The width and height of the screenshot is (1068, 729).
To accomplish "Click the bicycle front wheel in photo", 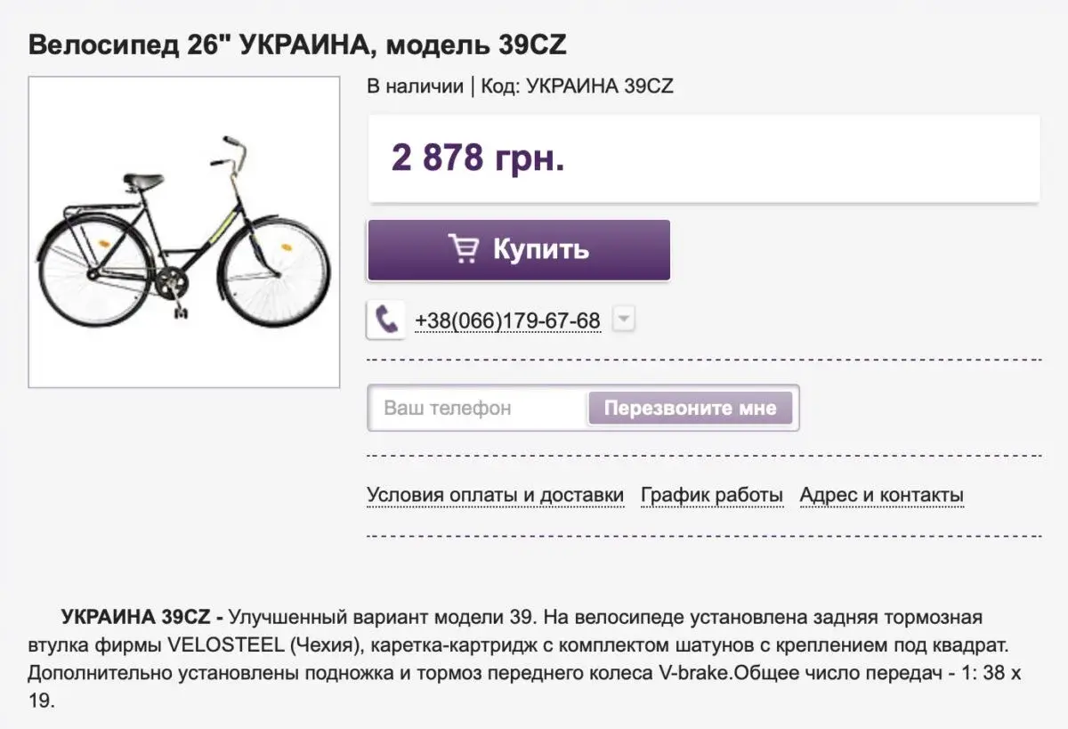I will tap(275, 265).
